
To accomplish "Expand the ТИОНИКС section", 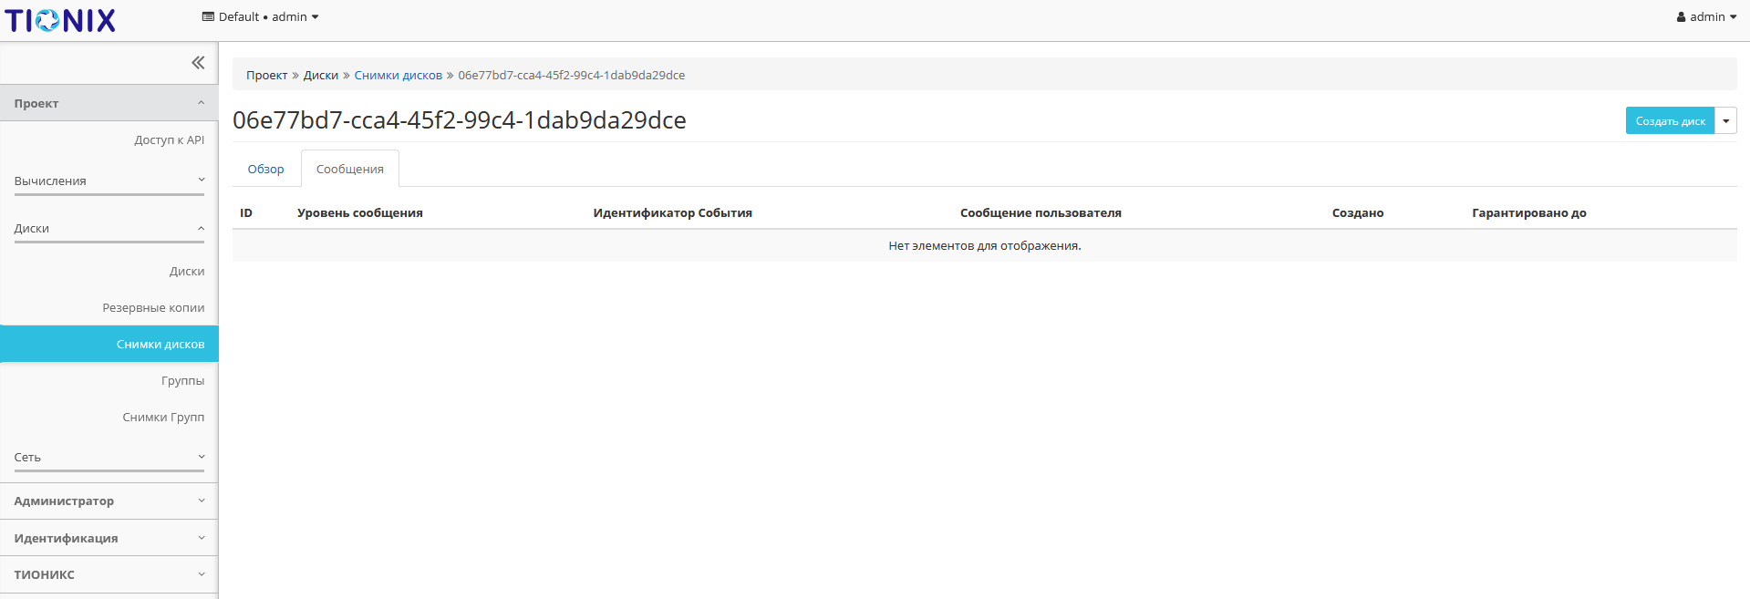I will pyautogui.click(x=109, y=574).
